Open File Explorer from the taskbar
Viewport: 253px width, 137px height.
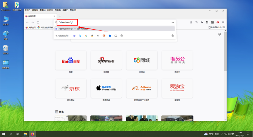pyautogui.click(x=25, y=134)
